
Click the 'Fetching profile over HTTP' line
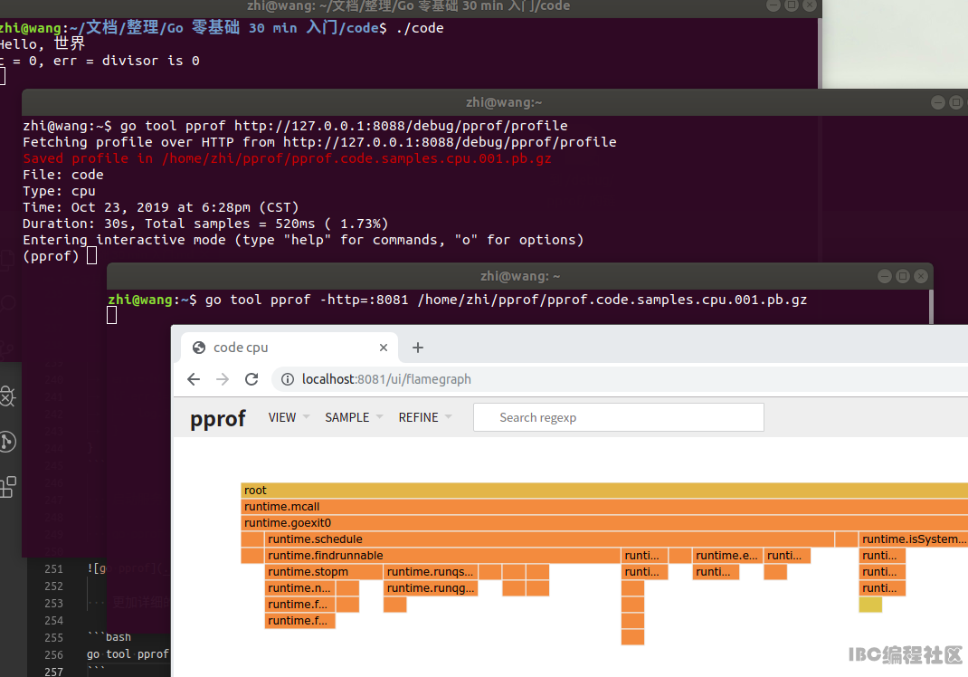(319, 142)
